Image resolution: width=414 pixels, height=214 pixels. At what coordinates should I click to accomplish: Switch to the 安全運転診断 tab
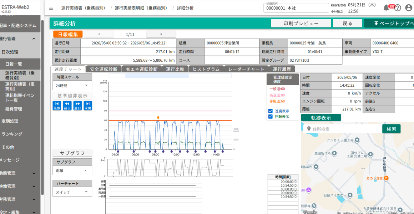click(x=103, y=69)
